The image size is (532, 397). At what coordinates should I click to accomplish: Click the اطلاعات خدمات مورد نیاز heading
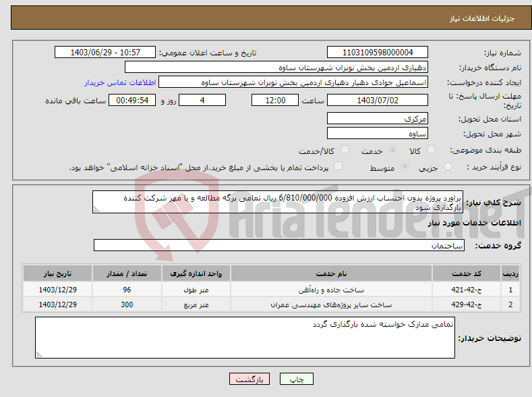474,223
